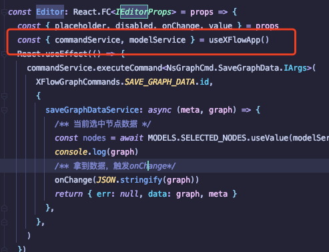Click the "XFlowGraphCommands" identifier
This screenshot has height=252, width=329.
point(78,82)
